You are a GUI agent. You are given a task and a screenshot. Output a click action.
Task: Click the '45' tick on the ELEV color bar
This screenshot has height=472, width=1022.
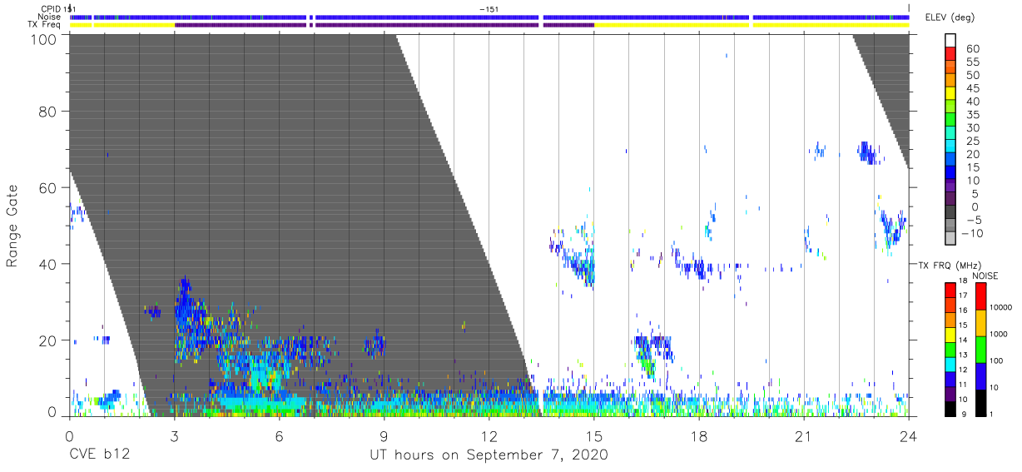[971, 89]
